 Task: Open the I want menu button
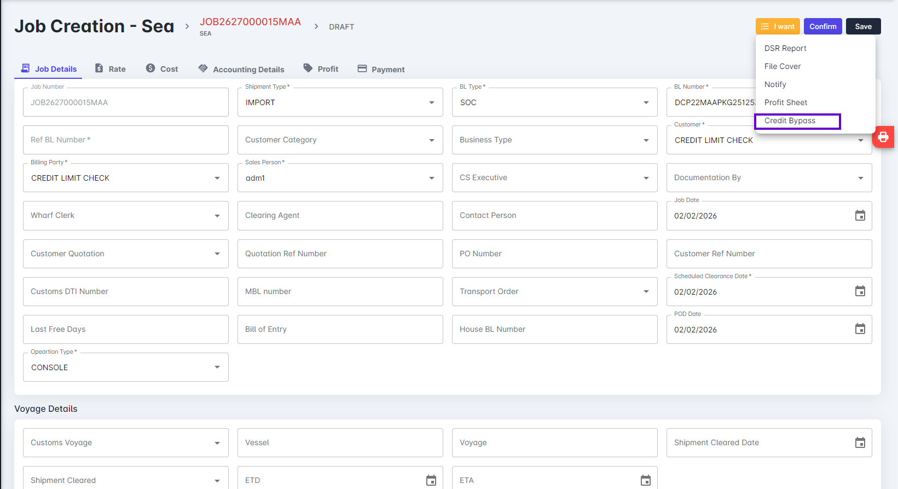pyautogui.click(x=778, y=26)
